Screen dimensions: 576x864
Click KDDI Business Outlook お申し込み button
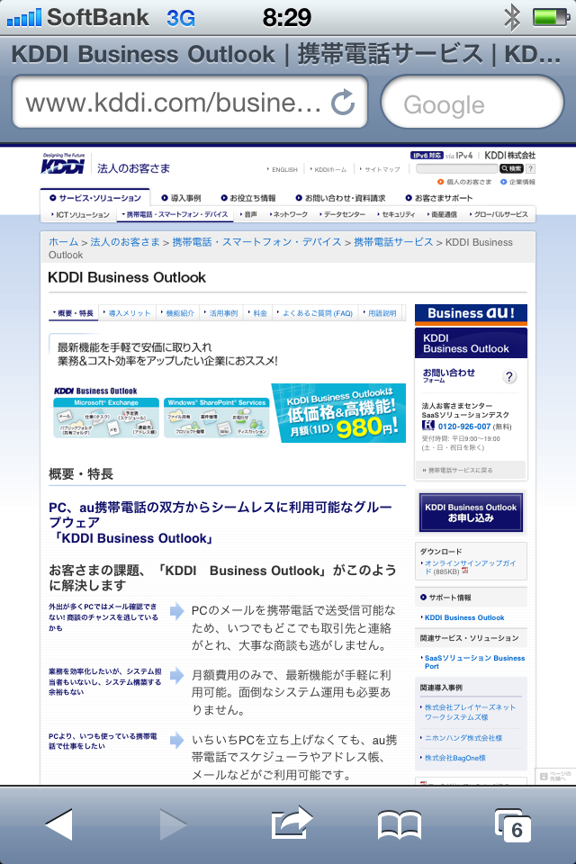click(x=471, y=512)
